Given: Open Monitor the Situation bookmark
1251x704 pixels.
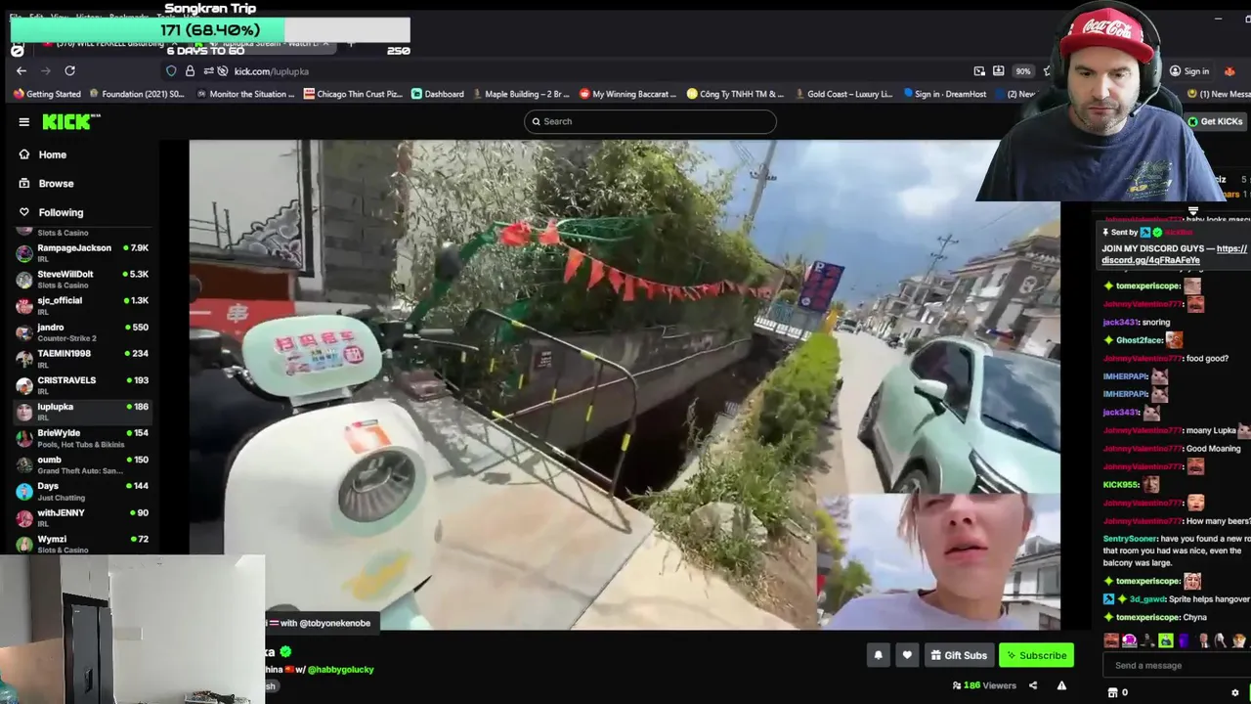Looking at the screenshot, I should pos(245,94).
